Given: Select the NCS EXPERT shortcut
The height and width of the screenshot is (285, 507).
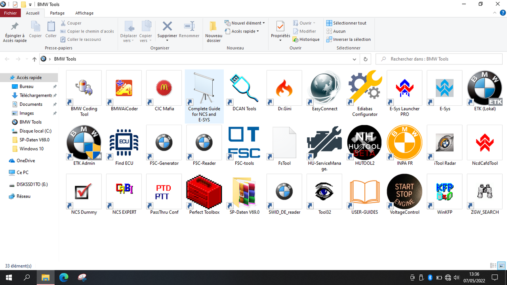Looking at the screenshot, I should click(x=124, y=194).
